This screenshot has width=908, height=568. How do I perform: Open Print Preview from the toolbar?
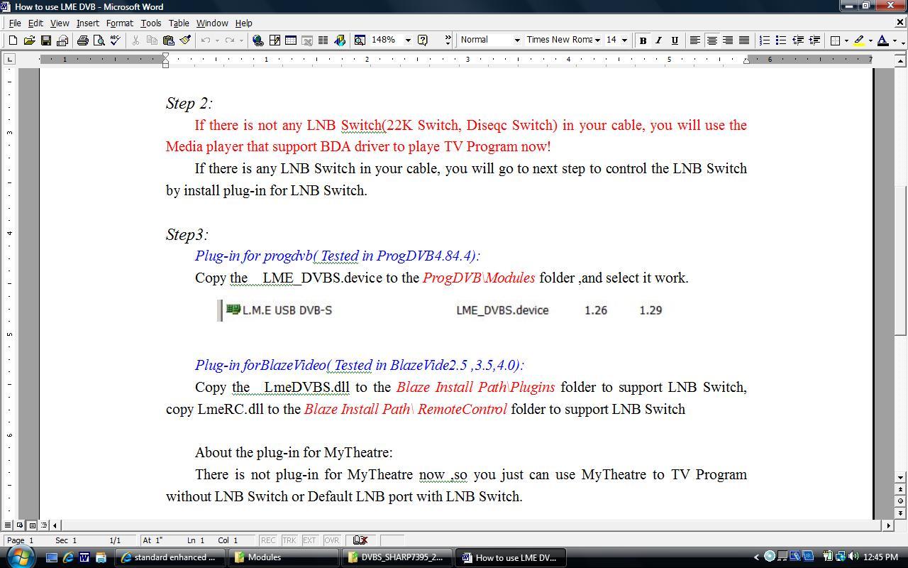point(99,40)
